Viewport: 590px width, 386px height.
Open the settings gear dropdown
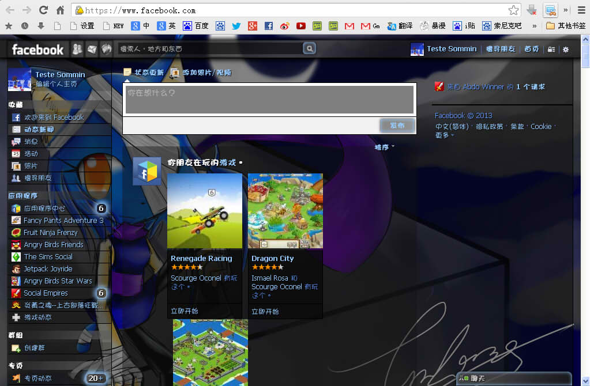click(566, 49)
